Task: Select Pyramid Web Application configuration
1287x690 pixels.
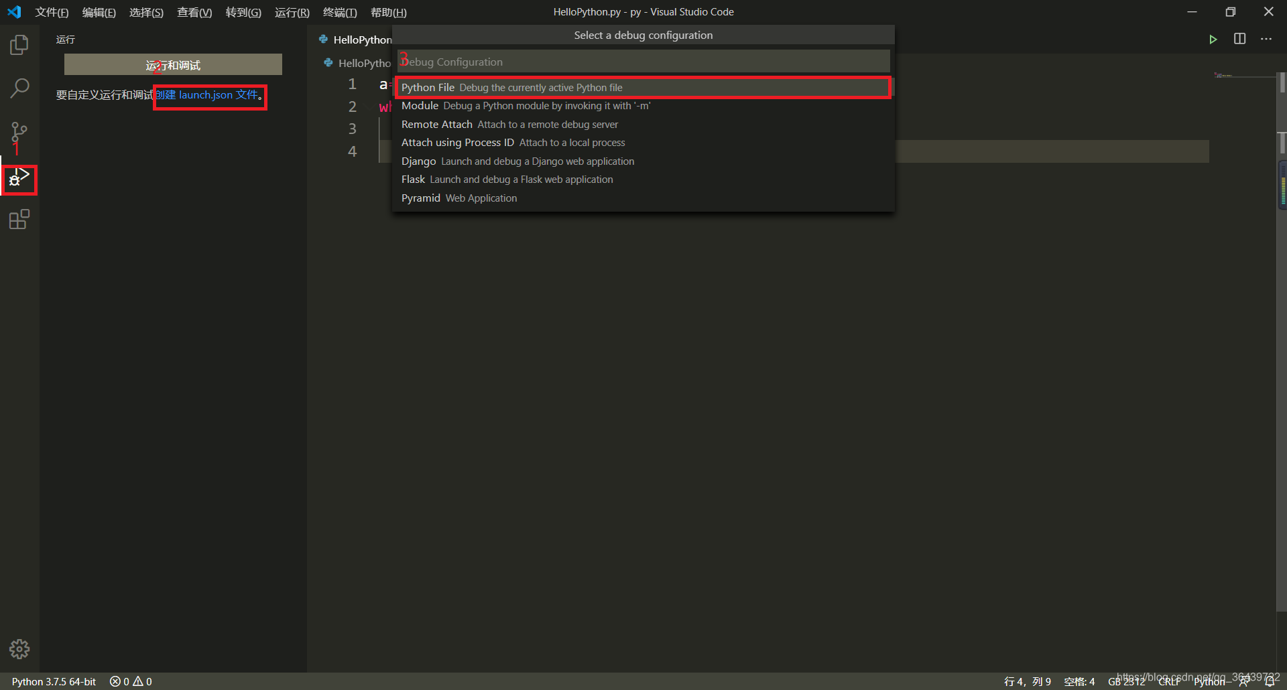Action: [x=643, y=198]
